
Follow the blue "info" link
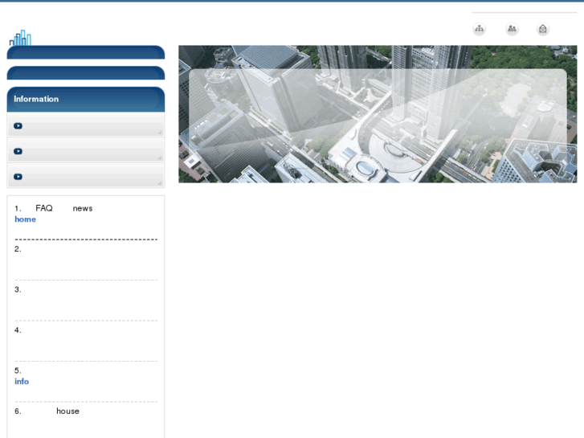tap(22, 381)
